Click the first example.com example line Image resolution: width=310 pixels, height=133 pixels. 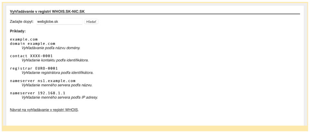tap(24, 39)
